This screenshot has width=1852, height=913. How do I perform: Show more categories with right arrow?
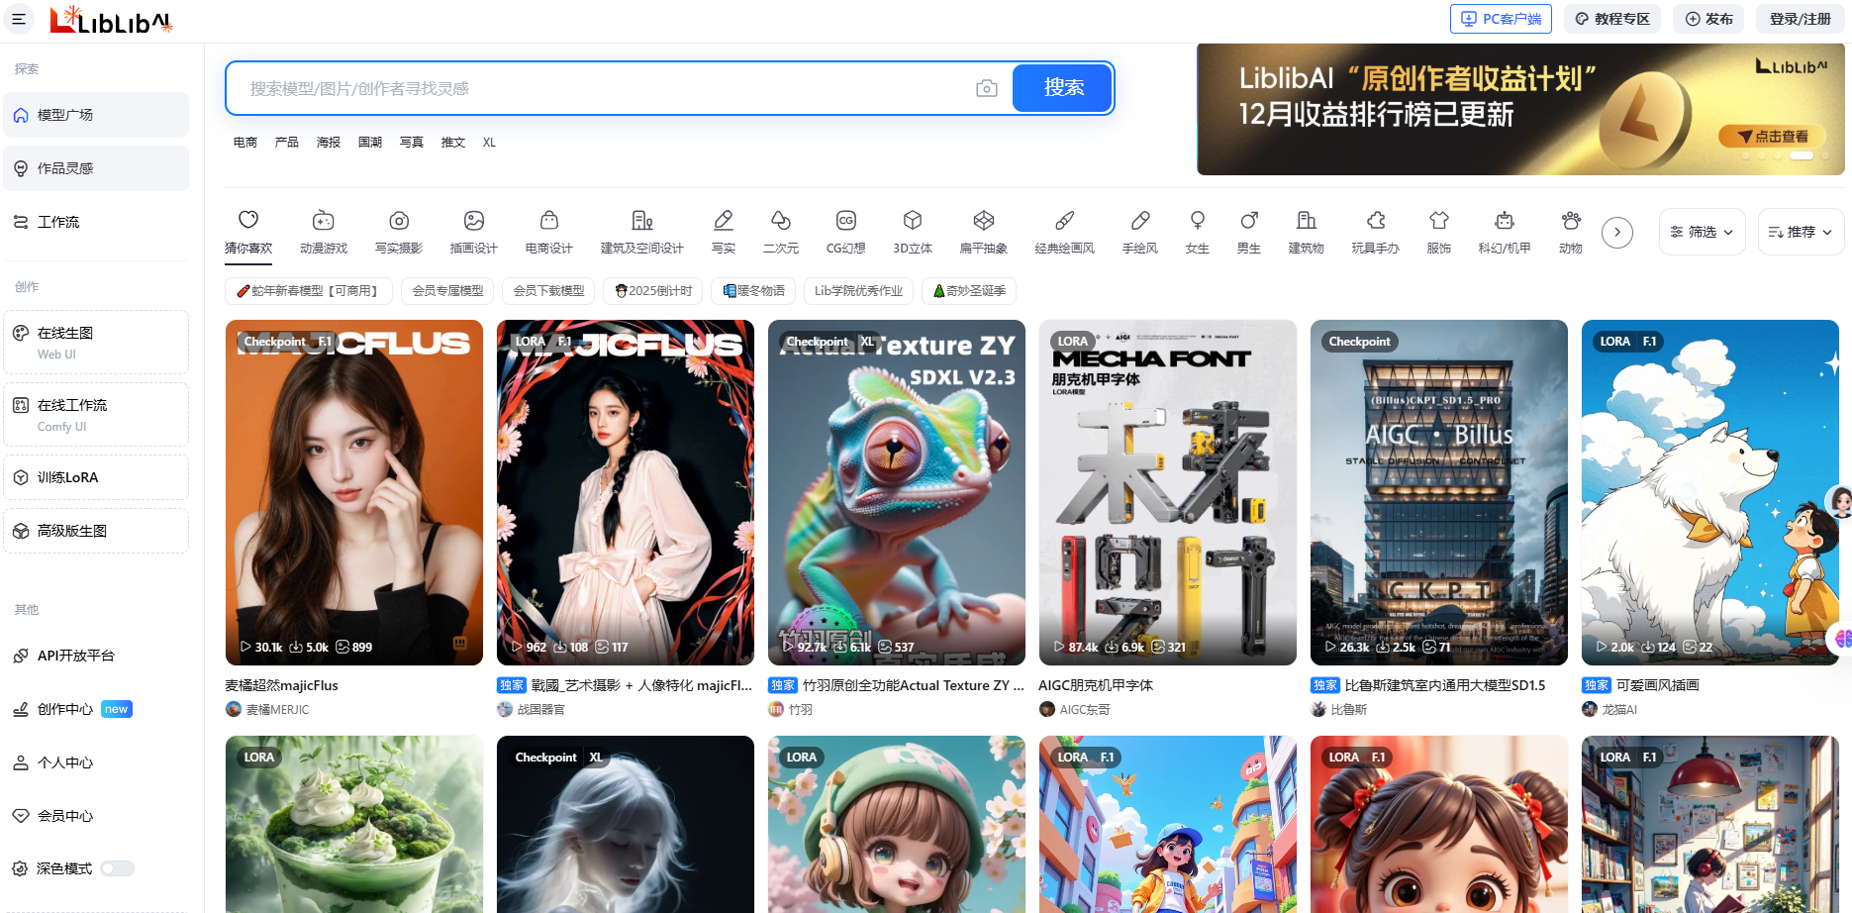point(1616,233)
